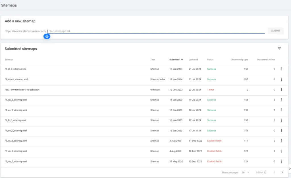Sort by Submitted column header
The height and width of the screenshot is (178, 291).
(174, 60)
